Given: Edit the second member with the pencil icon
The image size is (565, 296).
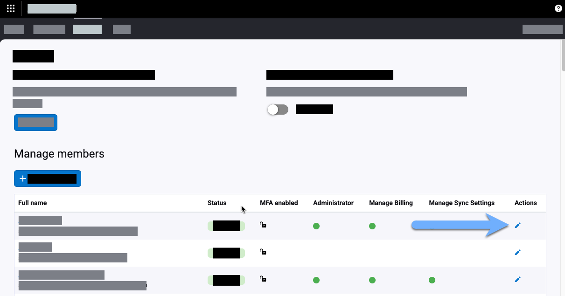Looking at the screenshot, I should click(517, 253).
